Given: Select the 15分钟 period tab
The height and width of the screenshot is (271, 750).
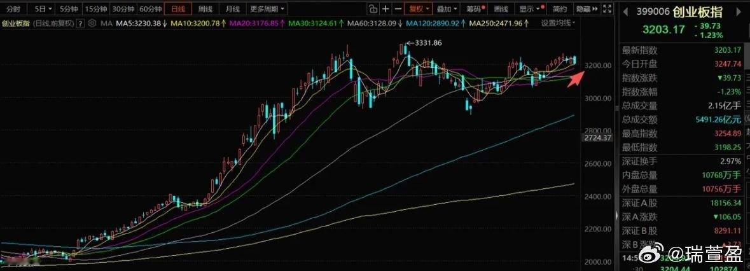Looking at the screenshot, I should pyautogui.click(x=95, y=9).
